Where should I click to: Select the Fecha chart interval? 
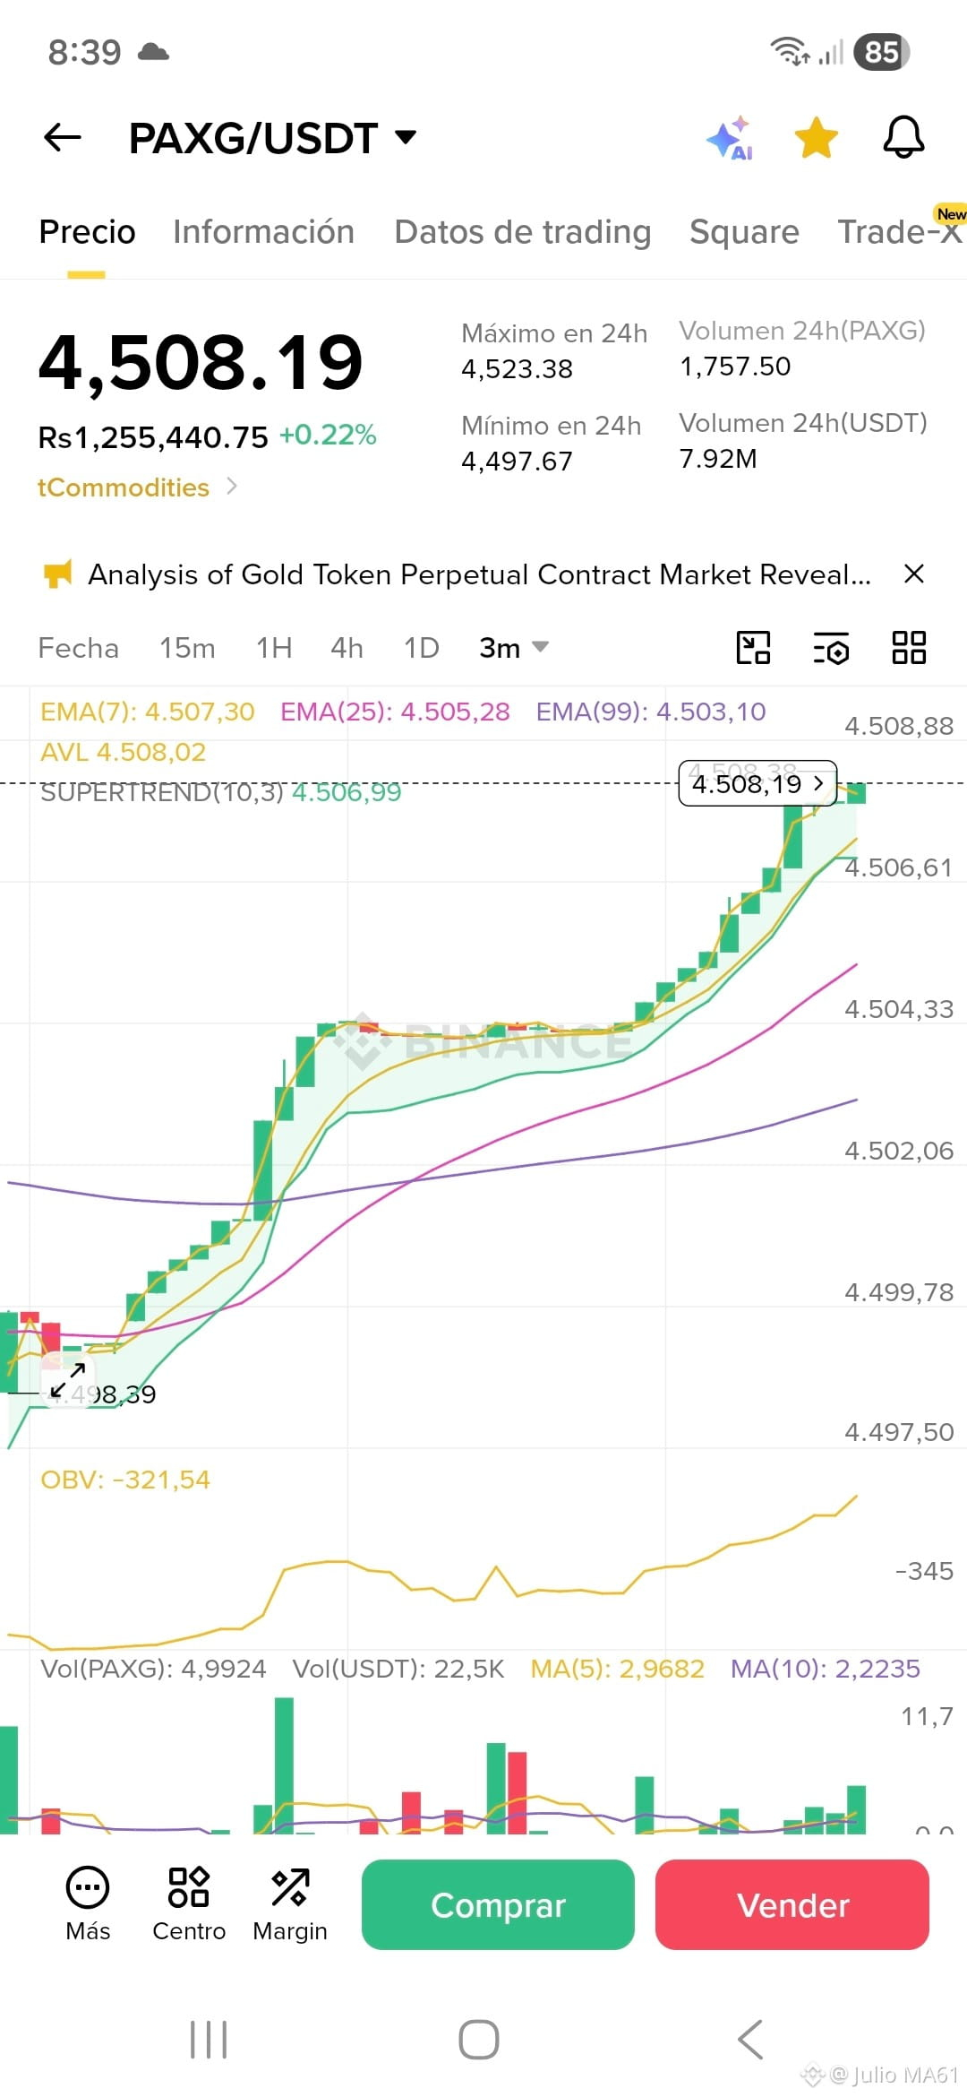pos(79,648)
